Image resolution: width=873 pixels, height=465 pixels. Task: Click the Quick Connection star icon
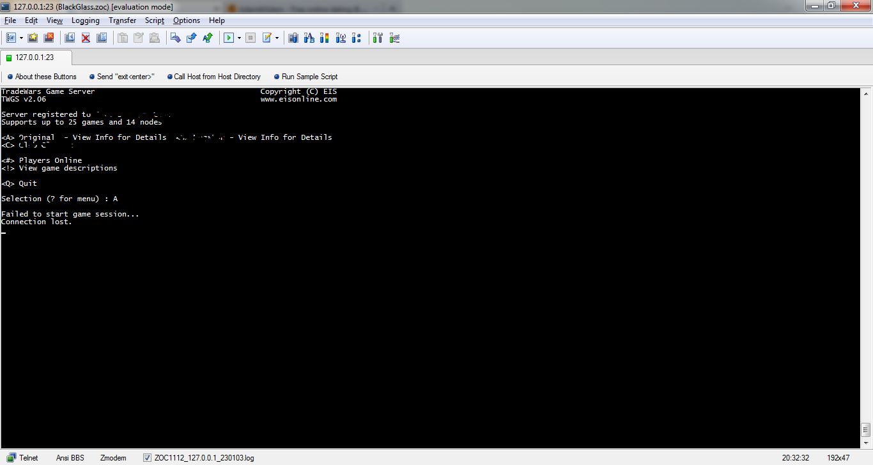(x=33, y=38)
